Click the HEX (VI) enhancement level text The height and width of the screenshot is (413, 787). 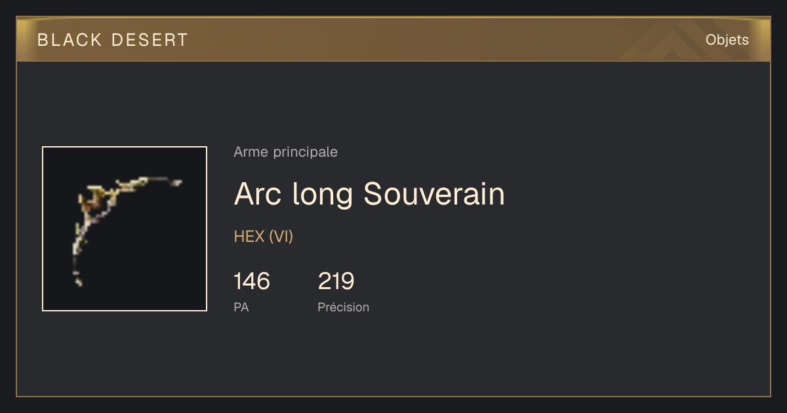(x=264, y=237)
